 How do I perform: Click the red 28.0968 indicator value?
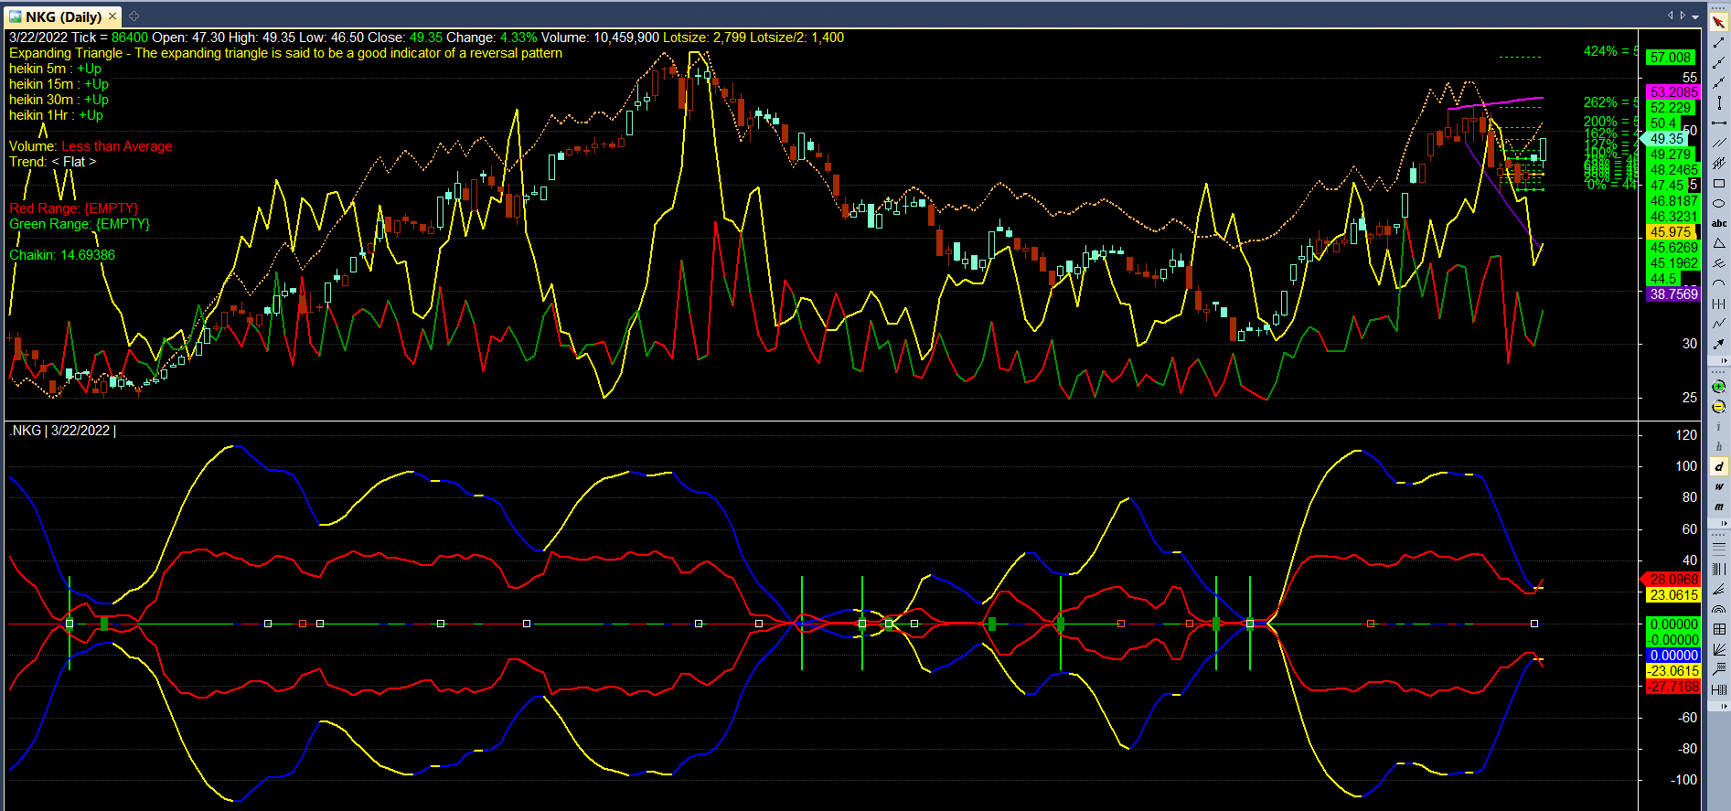1672,580
